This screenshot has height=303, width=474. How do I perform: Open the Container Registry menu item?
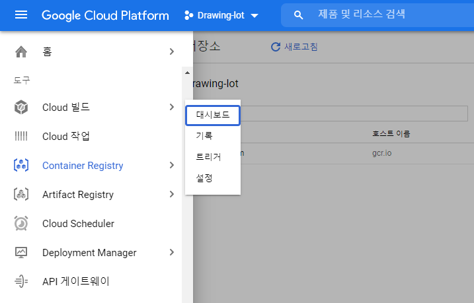tap(91, 165)
